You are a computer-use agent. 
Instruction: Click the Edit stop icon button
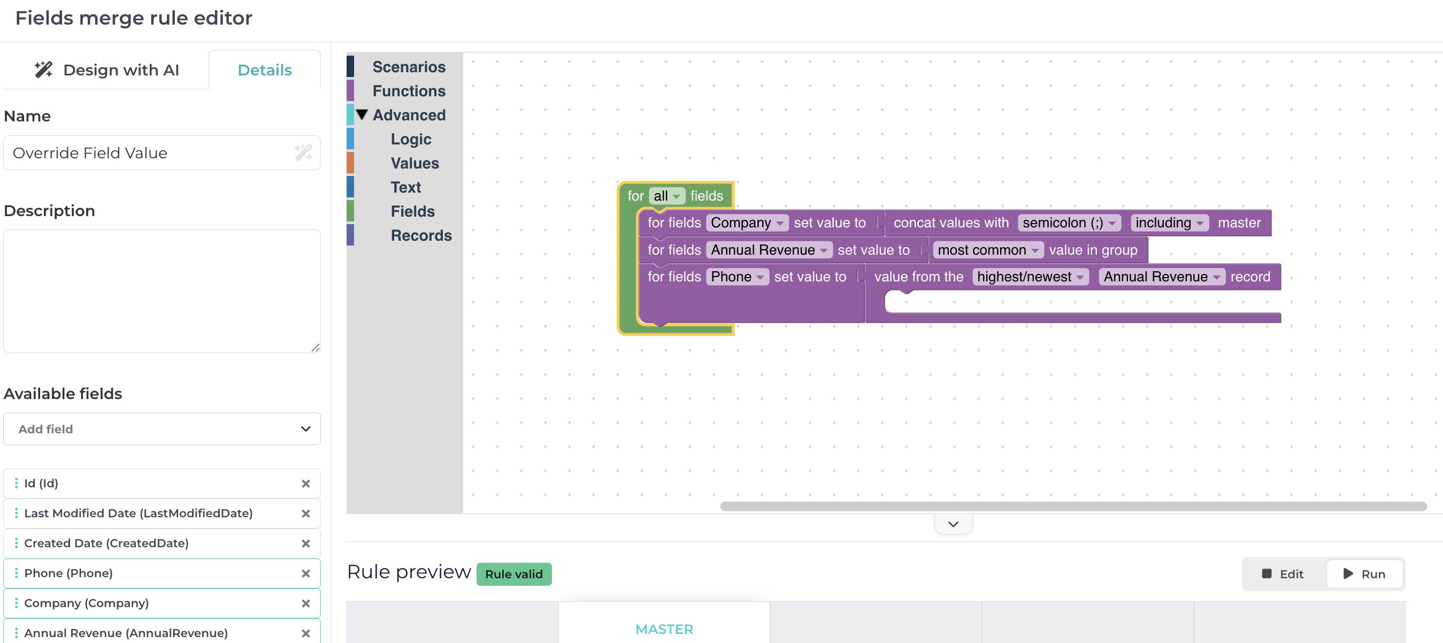[x=1284, y=573]
